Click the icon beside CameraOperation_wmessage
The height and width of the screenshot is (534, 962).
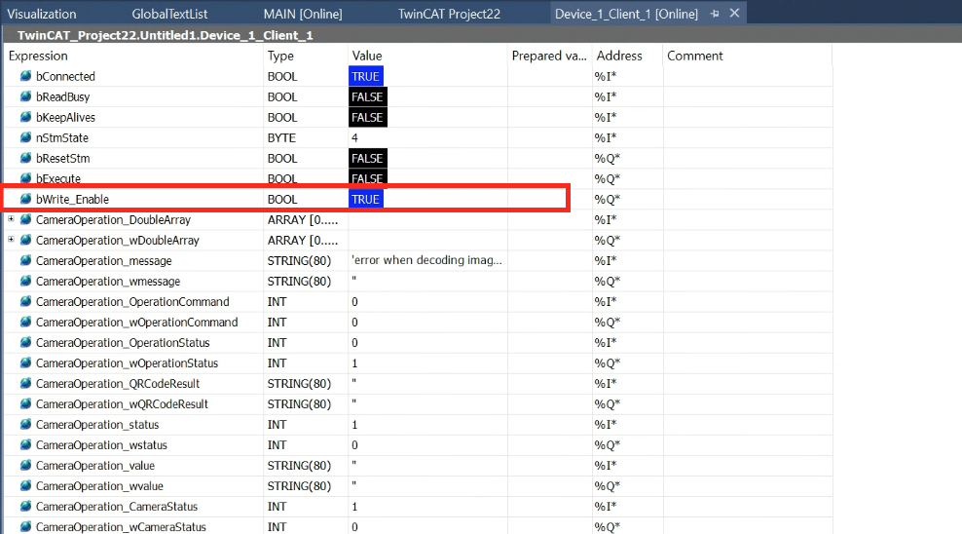[25, 281]
